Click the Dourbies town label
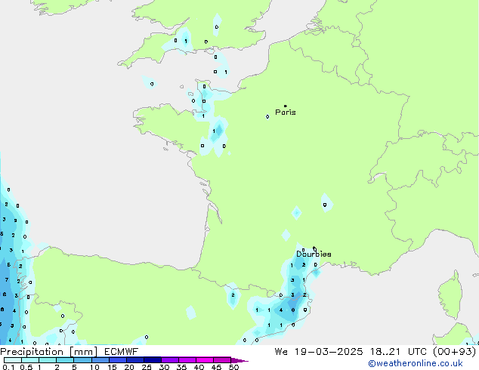479x370 pixels. click(314, 254)
